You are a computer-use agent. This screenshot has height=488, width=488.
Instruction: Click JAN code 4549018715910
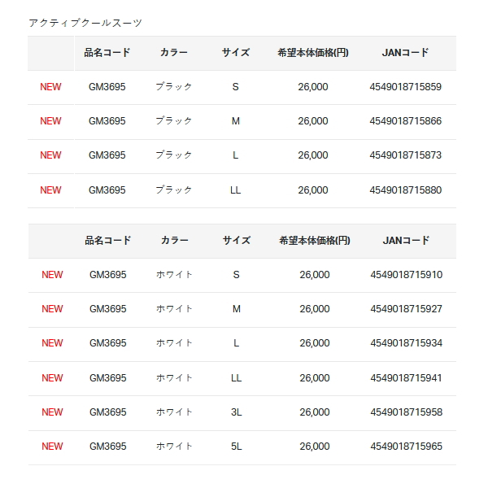coord(406,275)
